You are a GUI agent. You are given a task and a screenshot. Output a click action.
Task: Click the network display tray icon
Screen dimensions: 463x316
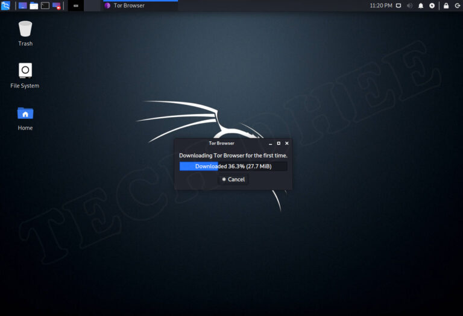click(398, 5)
